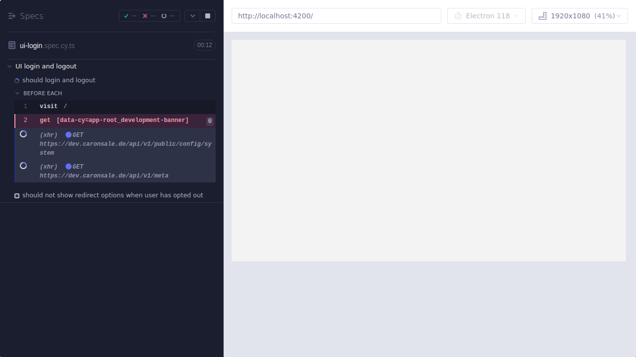
Task: Pin the xhr GET config/system request circle
Action: [x=23, y=134]
